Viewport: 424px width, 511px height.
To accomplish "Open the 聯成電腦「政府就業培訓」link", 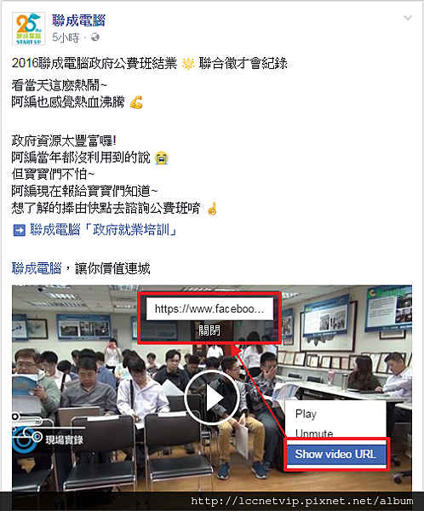I will tap(103, 230).
